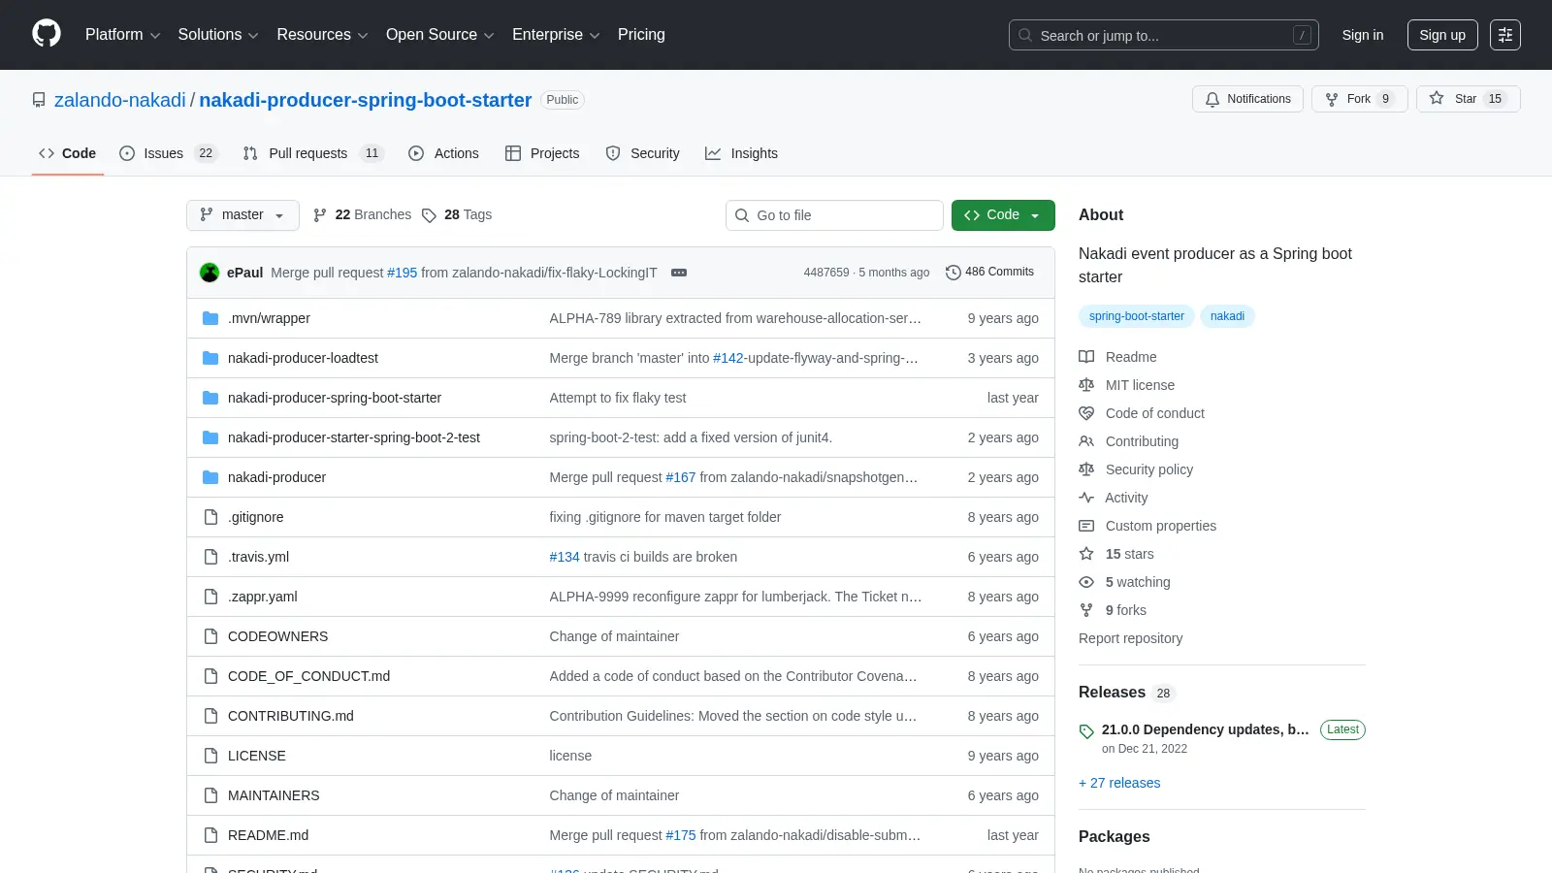
Task: Select the spring-boot-starter topic tag
Action: (1137, 316)
